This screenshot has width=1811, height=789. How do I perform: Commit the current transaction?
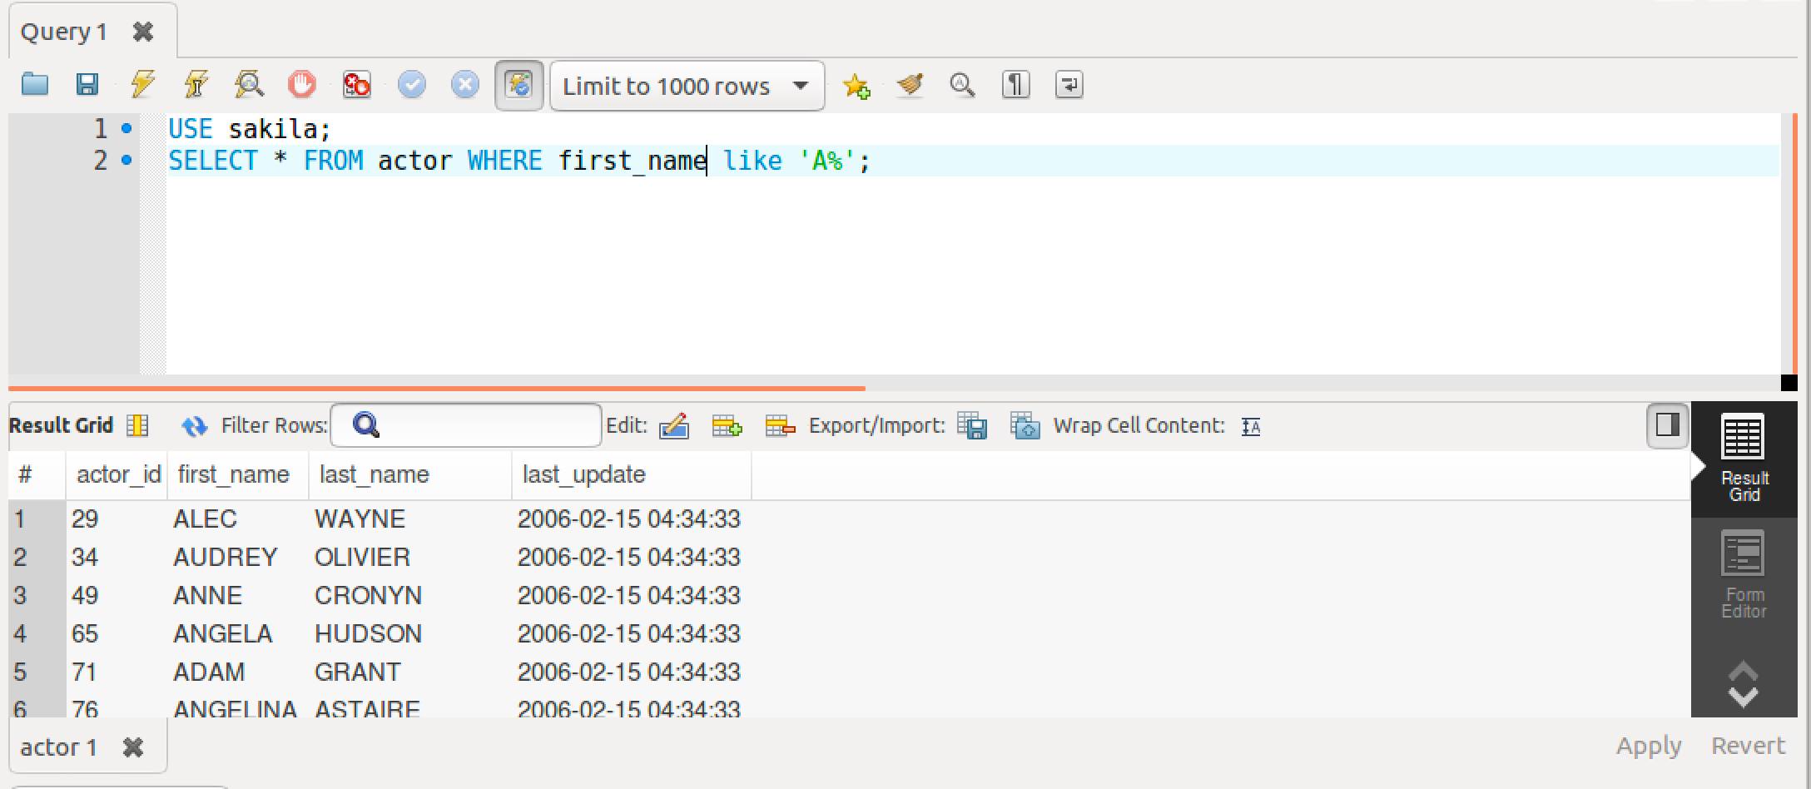(x=411, y=85)
